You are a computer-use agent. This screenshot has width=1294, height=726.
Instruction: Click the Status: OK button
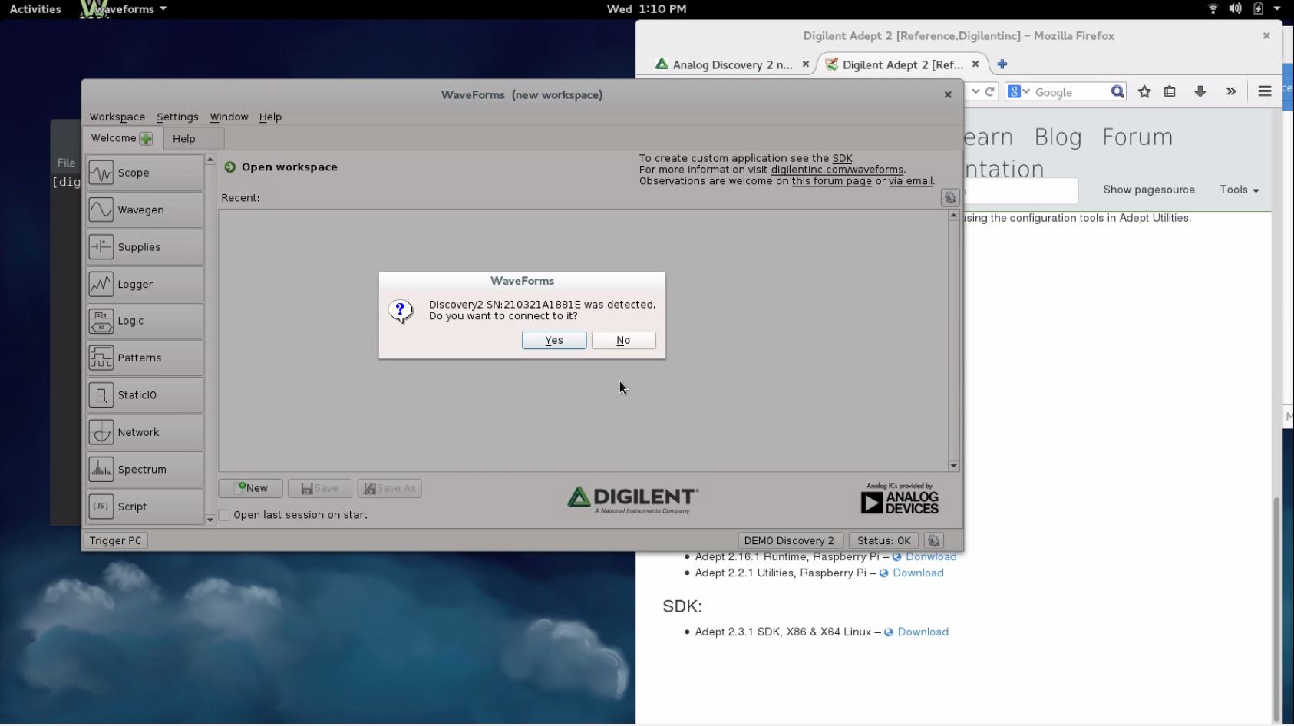pos(883,540)
